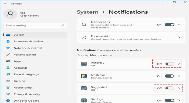Disable the Settings app notifications toggle

(170, 100)
